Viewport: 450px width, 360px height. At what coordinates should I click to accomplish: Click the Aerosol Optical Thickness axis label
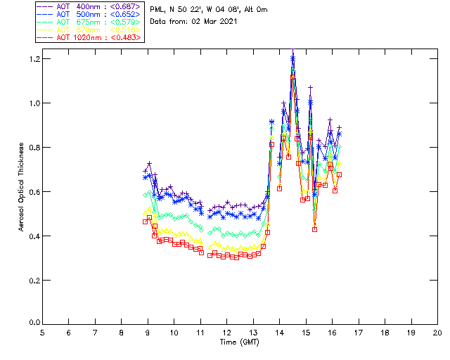21,187
